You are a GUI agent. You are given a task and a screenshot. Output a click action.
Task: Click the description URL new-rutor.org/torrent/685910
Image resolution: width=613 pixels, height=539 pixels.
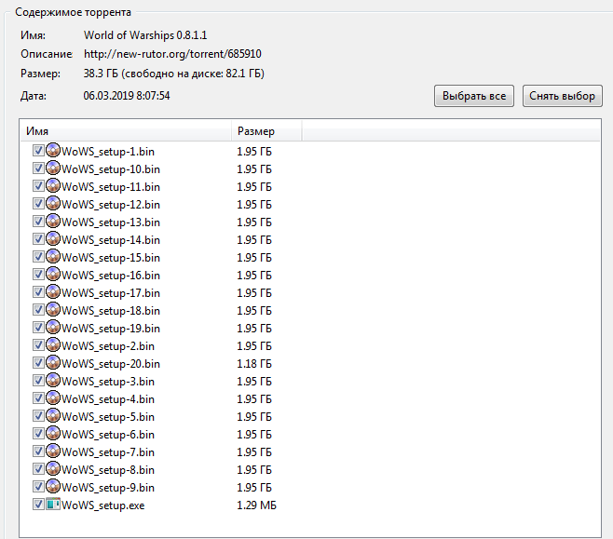[x=172, y=54]
